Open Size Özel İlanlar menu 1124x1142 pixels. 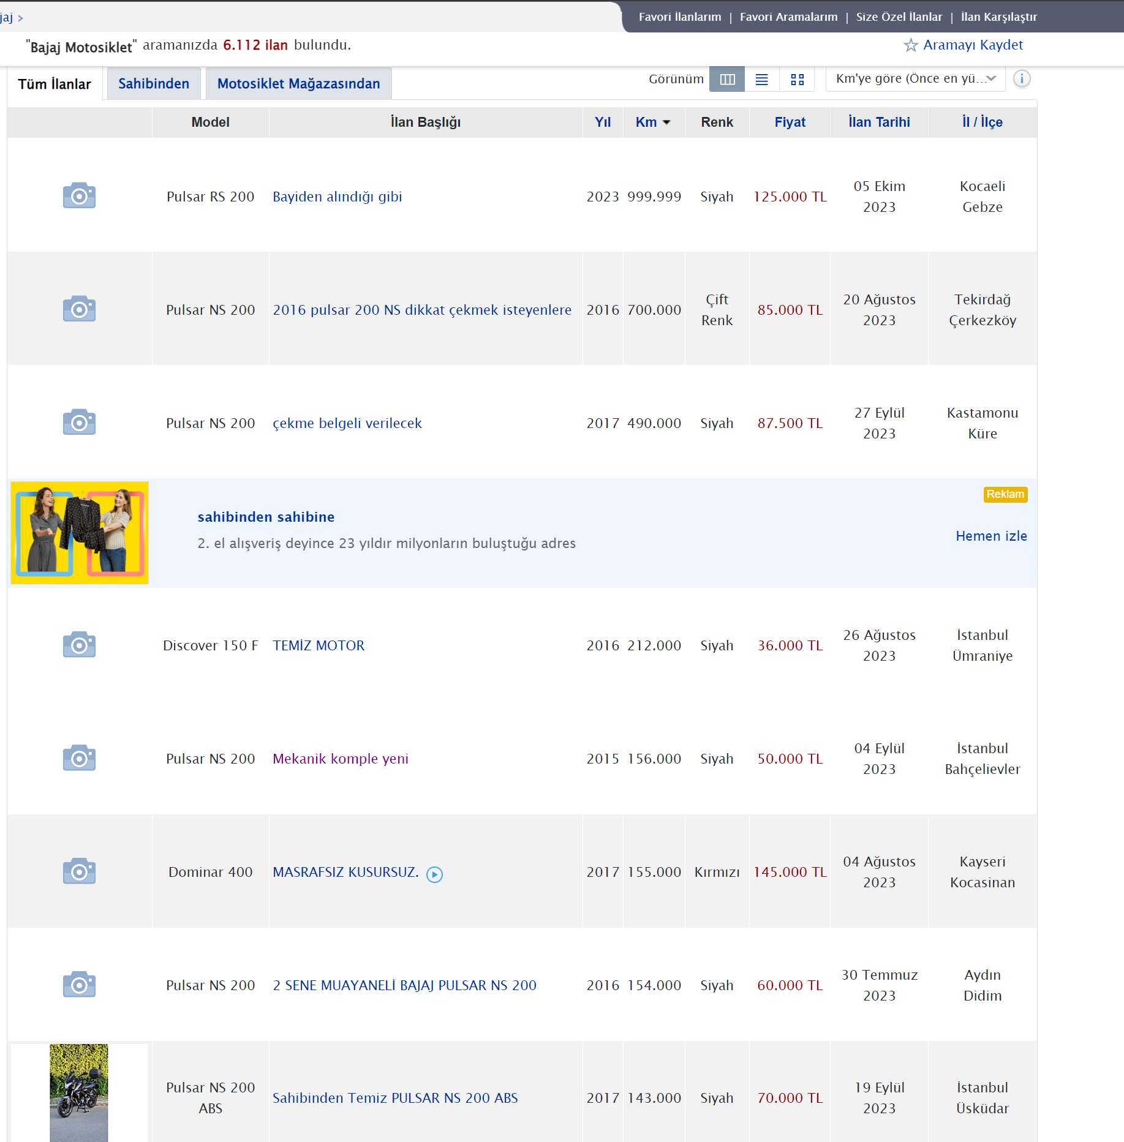coord(899,17)
